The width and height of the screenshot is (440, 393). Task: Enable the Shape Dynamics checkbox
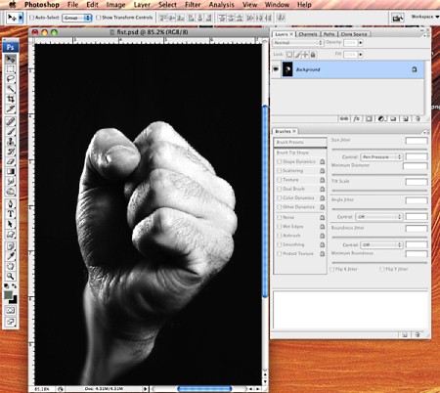tap(279, 161)
